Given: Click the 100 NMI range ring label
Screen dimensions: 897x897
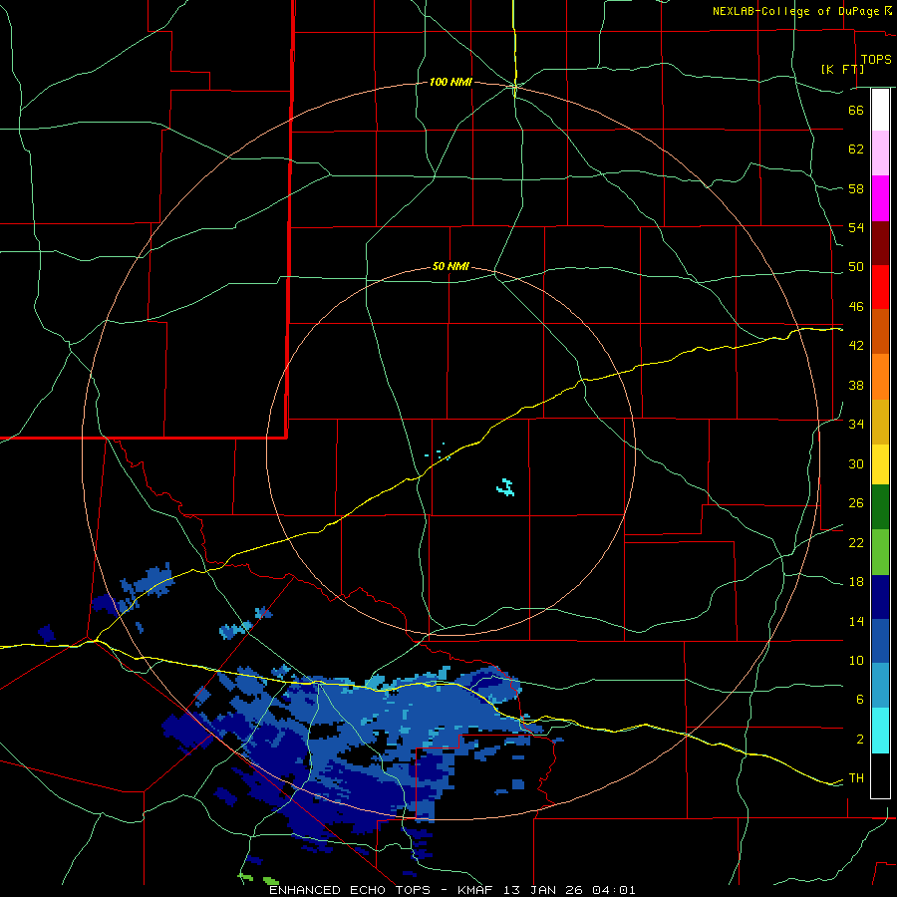Looking at the screenshot, I should point(450,83).
